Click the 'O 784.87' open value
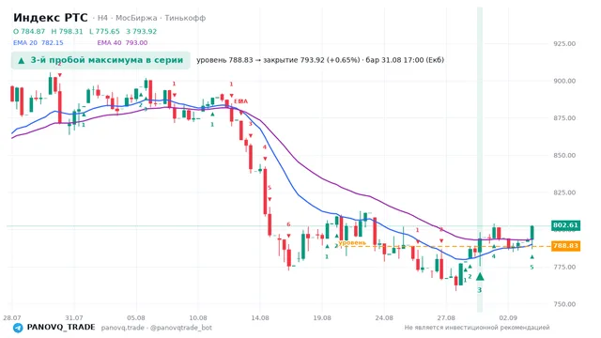 tap(29, 31)
